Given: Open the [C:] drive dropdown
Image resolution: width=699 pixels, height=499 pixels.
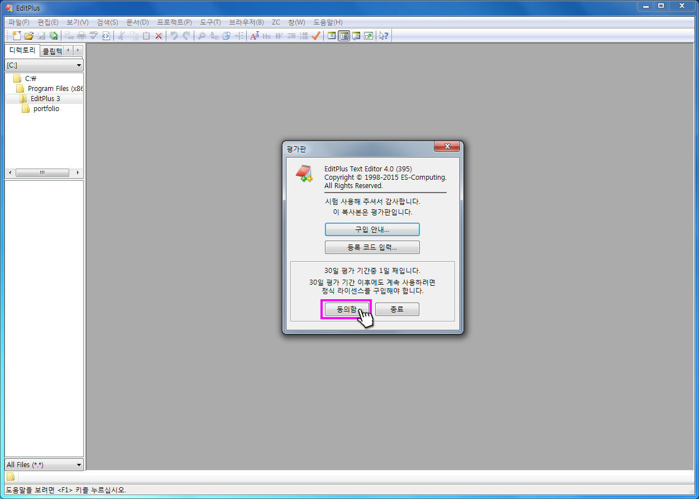Looking at the screenshot, I should click(x=44, y=65).
